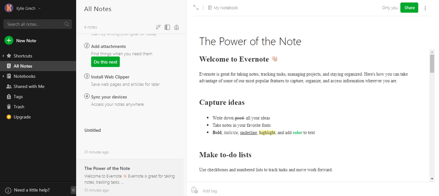The height and width of the screenshot is (196, 439).
Task: Open note list sort options
Action: pos(158,27)
